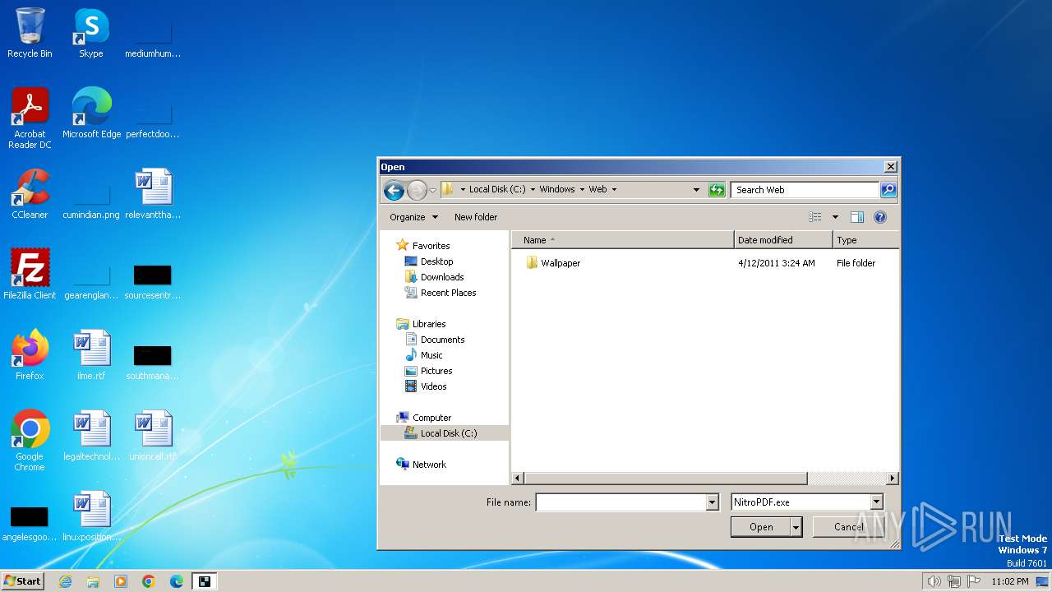Select Local Disk (C:) in navigation pane
Image resolution: width=1052 pixels, height=592 pixels.
(448, 433)
